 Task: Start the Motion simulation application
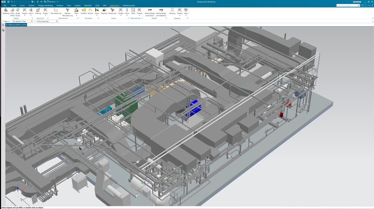(x=90, y=11)
